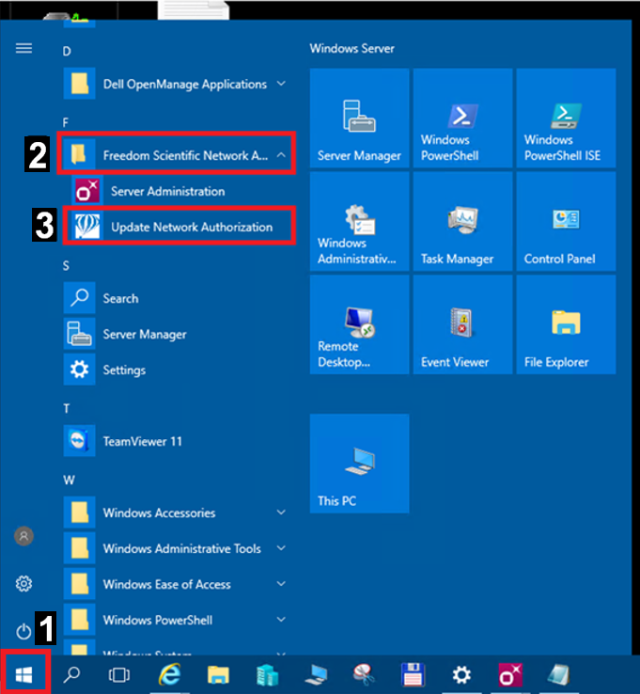Image resolution: width=640 pixels, height=694 pixels.
Task: Click the Windows Server group title
Action: click(x=351, y=48)
